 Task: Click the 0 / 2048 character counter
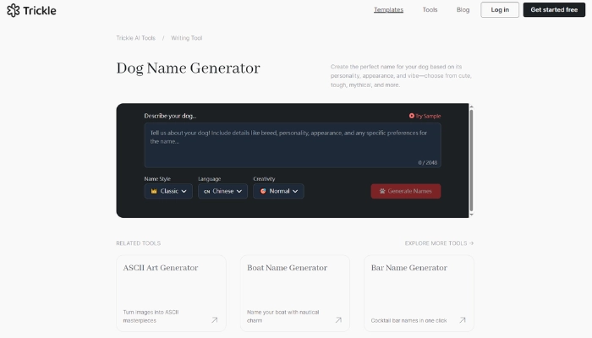[x=427, y=162]
